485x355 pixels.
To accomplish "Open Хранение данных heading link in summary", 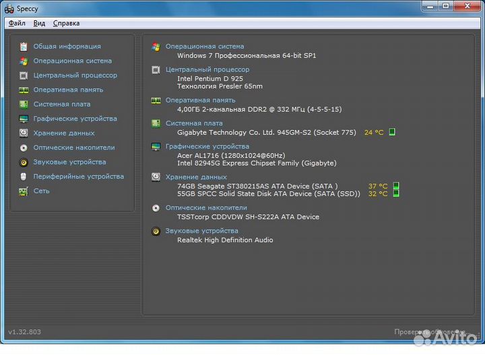I will (x=196, y=177).
